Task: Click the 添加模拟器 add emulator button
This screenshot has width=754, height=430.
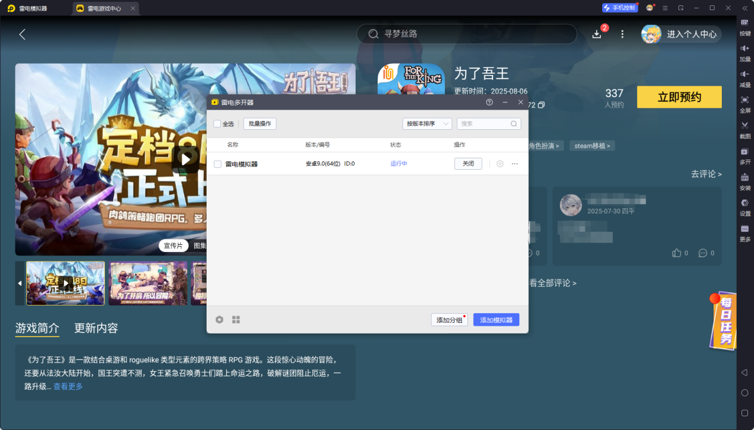Action: [496, 320]
